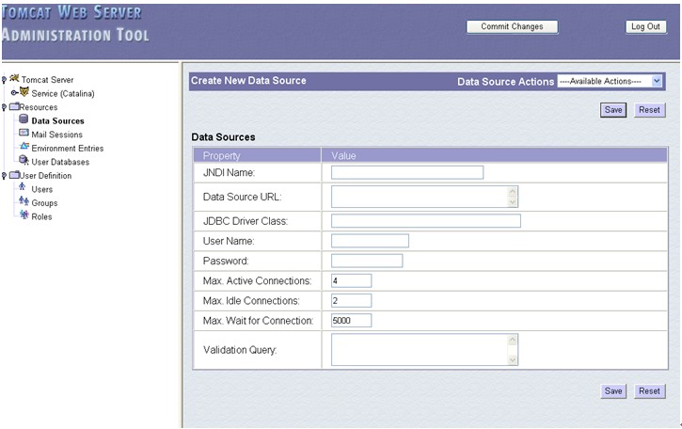The width and height of the screenshot is (682, 429).
Task: Focus the Password input field
Action: click(x=367, y=261)
